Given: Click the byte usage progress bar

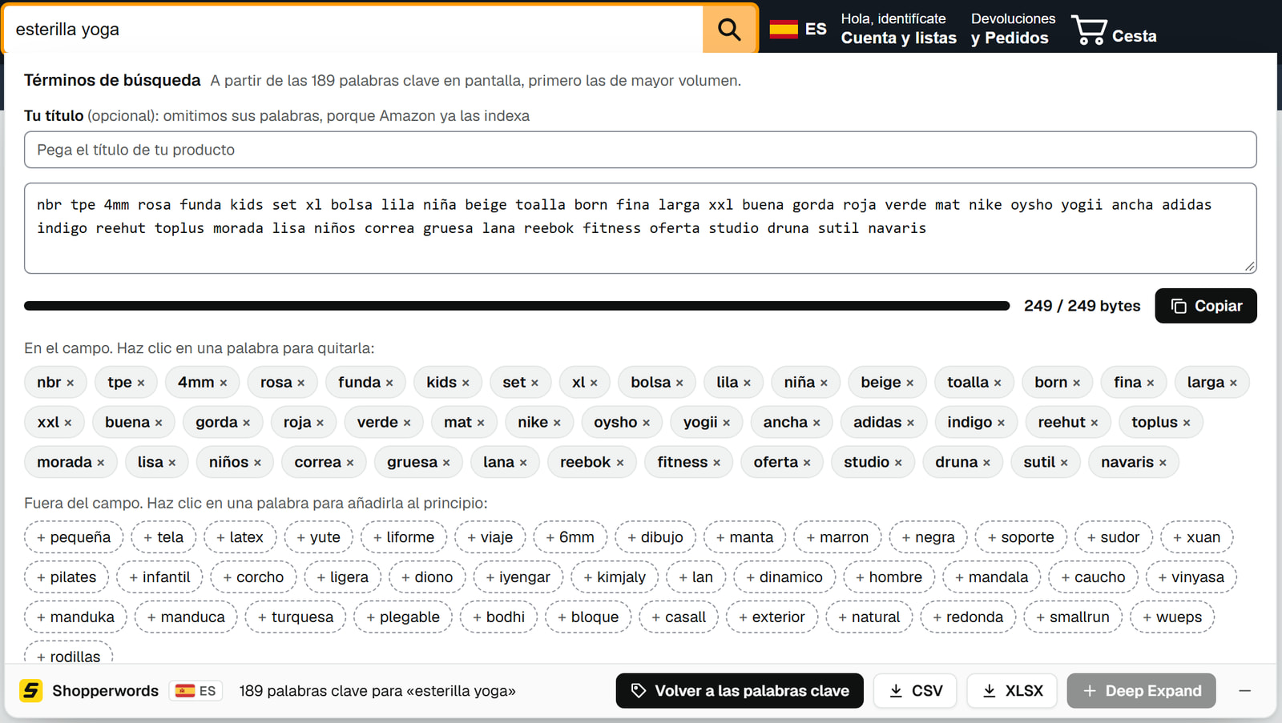Looking at the screenshot, I should 517,306.
